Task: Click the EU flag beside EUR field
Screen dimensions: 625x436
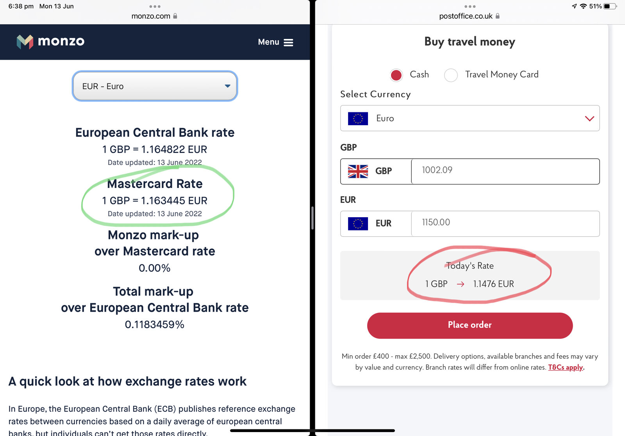Action: pos(358,223)
